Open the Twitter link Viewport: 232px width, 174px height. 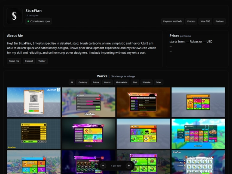point(42,61)
